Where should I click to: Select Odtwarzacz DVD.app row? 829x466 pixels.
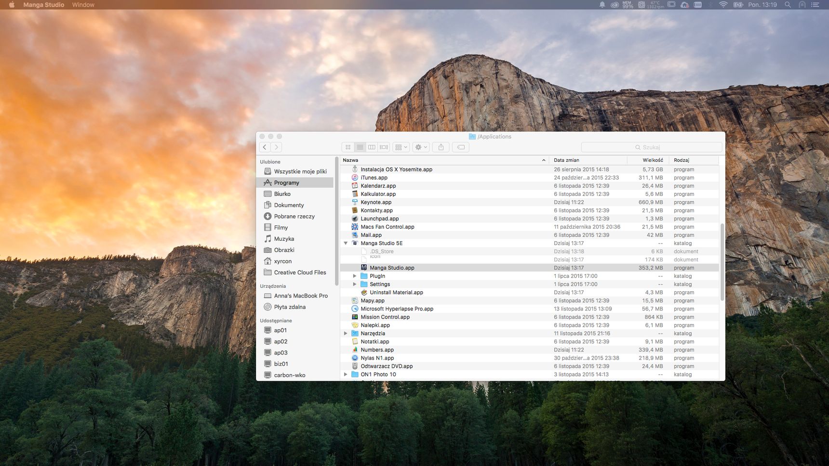(x=529, y=366)
